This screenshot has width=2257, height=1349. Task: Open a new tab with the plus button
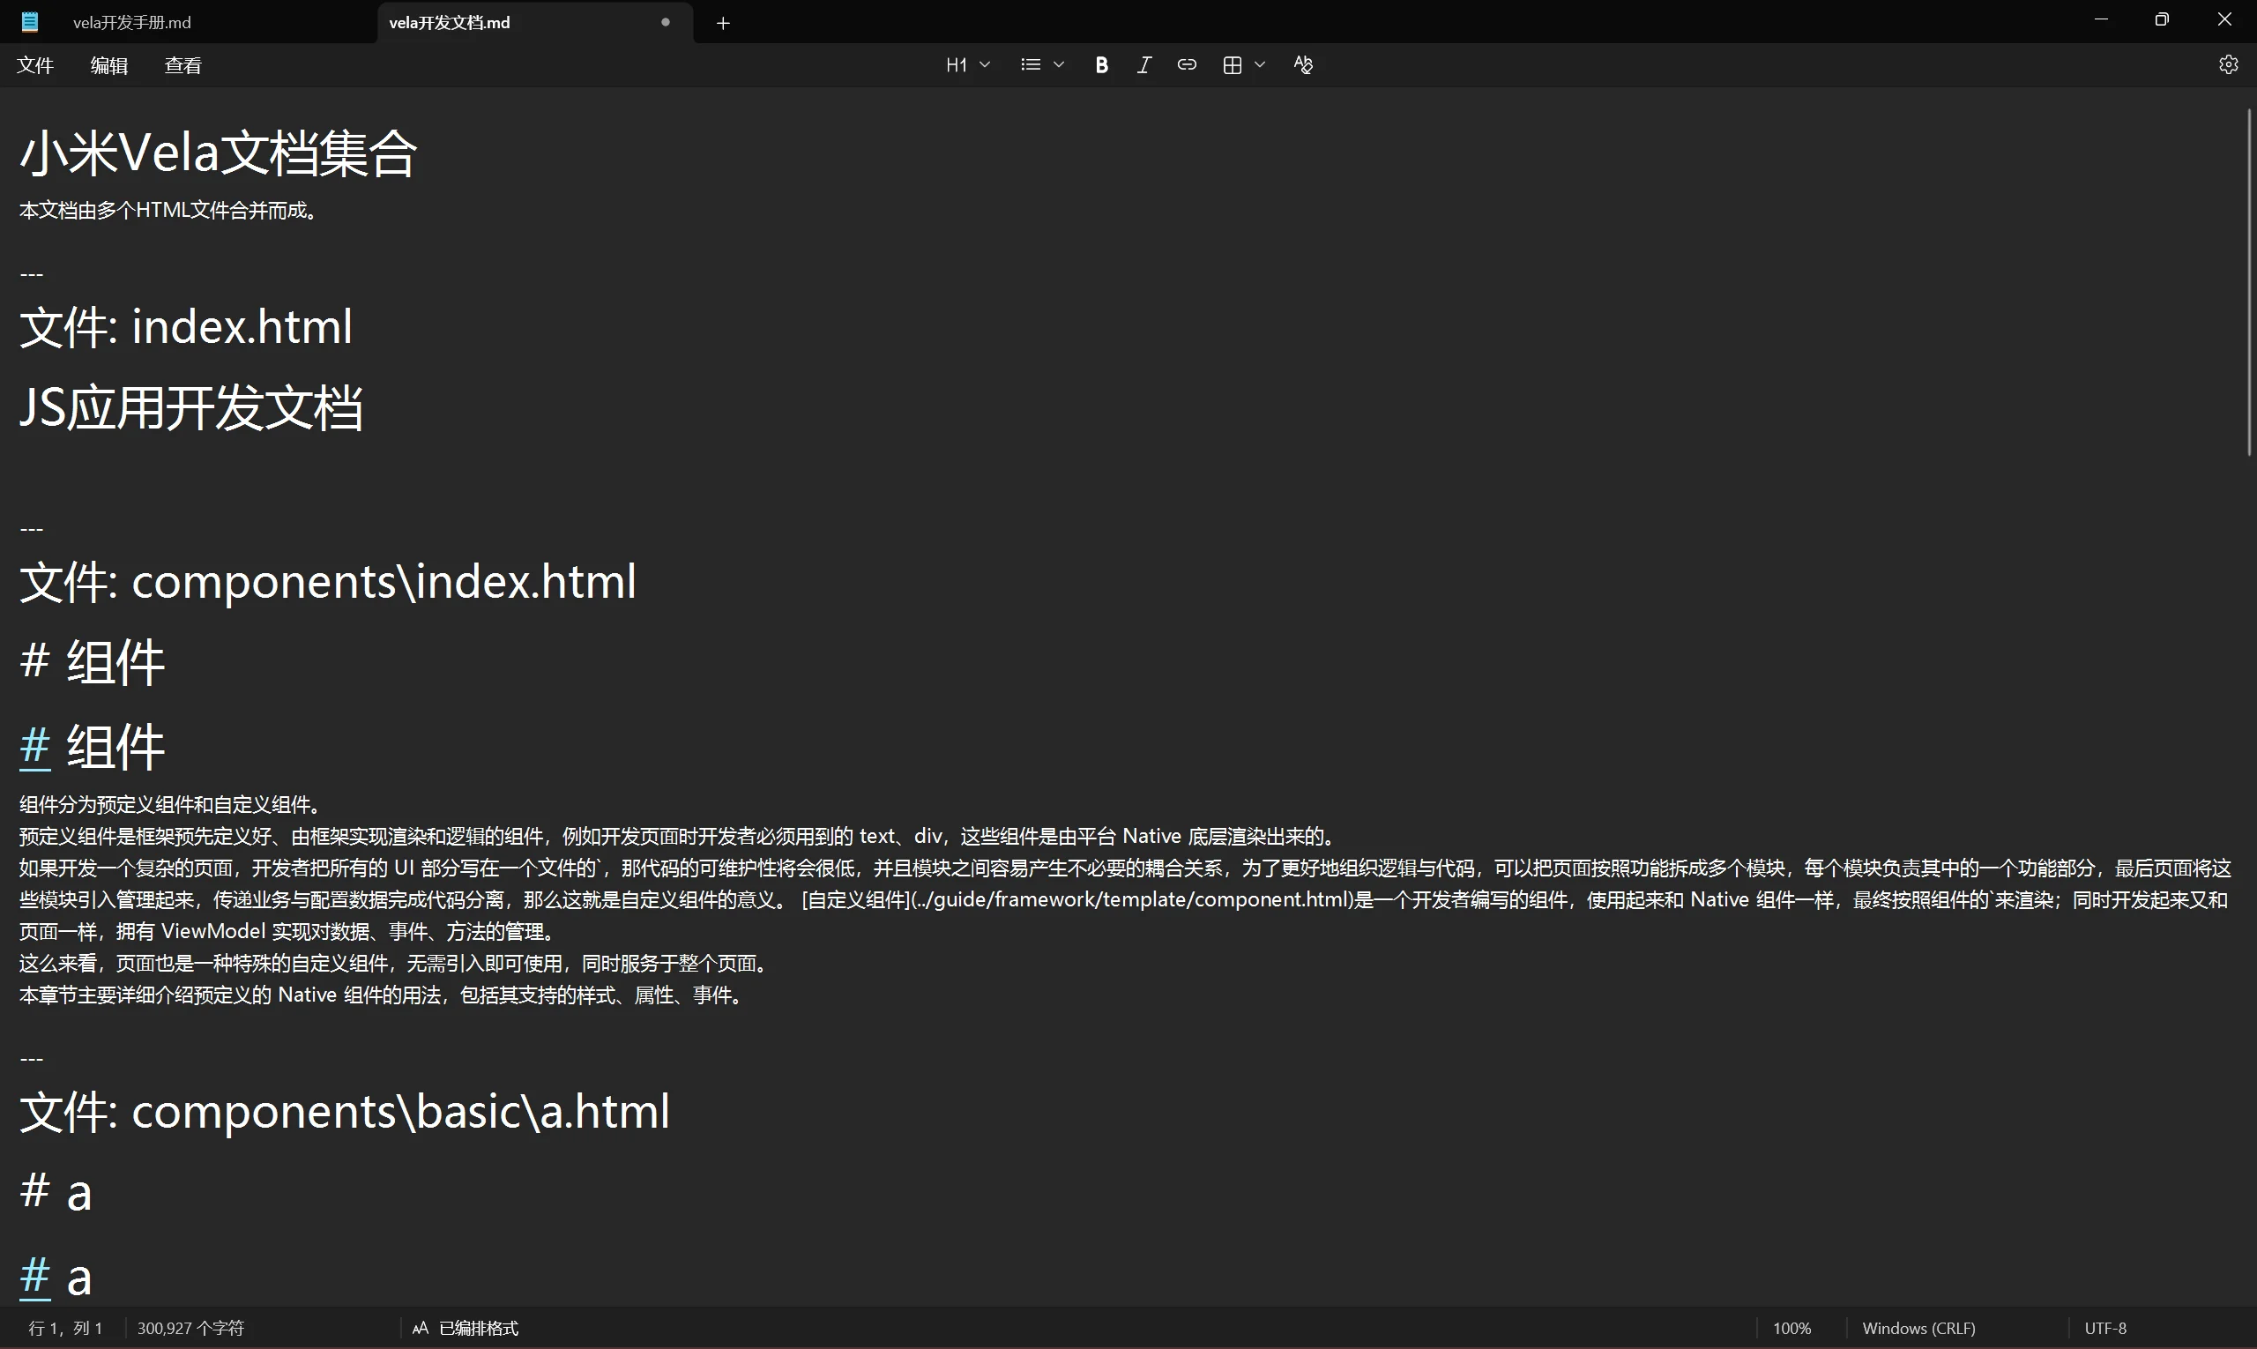click(x=723, y=23)
